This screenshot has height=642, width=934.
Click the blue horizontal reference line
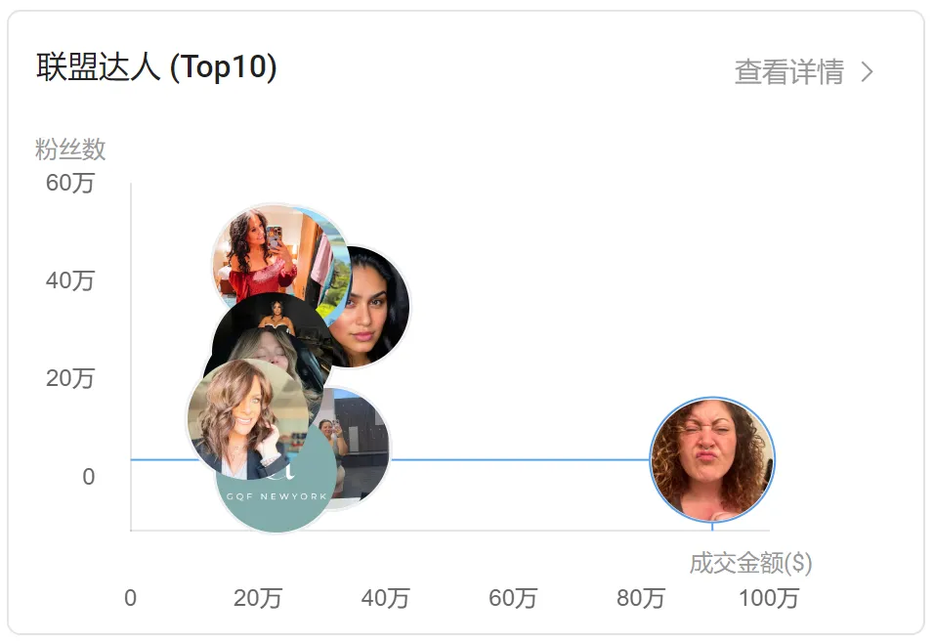518,459
